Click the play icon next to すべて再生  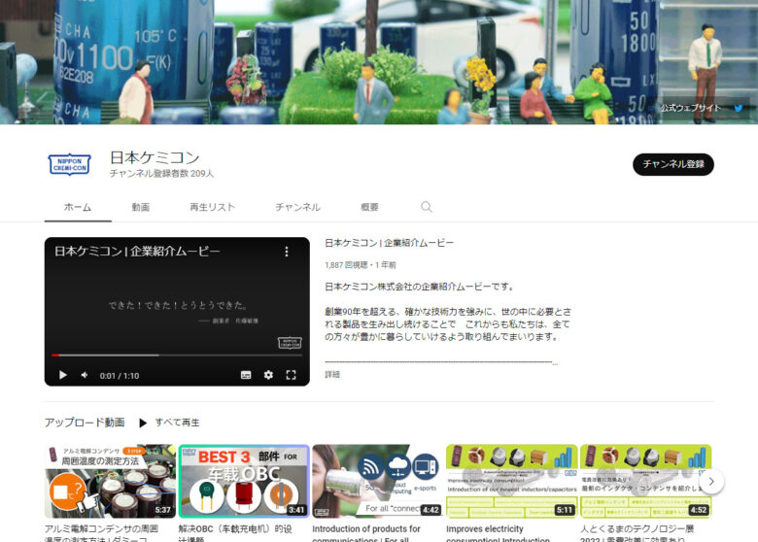tap(143, 423)
